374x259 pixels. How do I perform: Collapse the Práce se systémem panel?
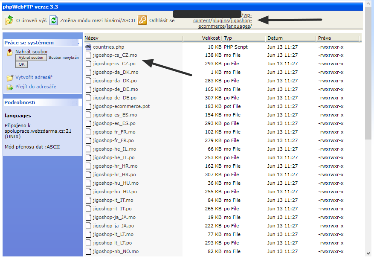(78, 43)
